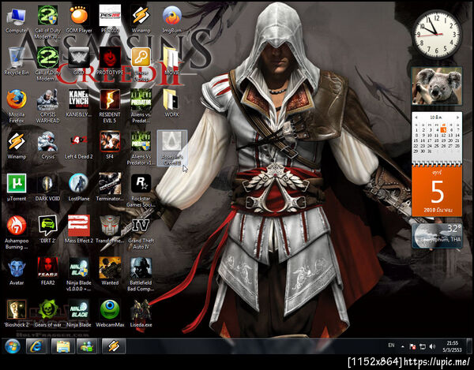
Task: Select the Transformers game shortcut
Action: coord(110,230)
